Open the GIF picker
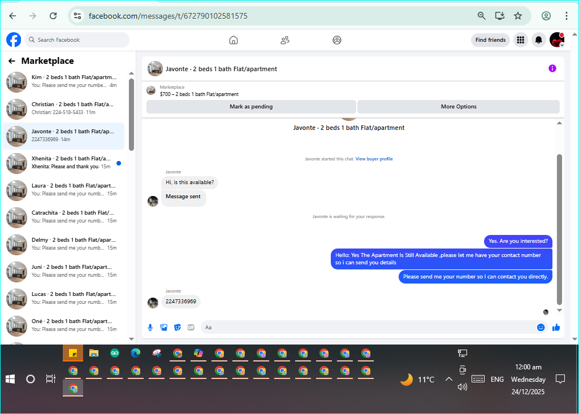This screenshot has height=414, width=579. point(191,327)
